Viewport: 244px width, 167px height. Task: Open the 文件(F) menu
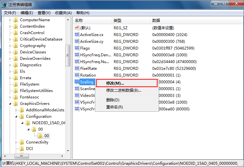10,13
